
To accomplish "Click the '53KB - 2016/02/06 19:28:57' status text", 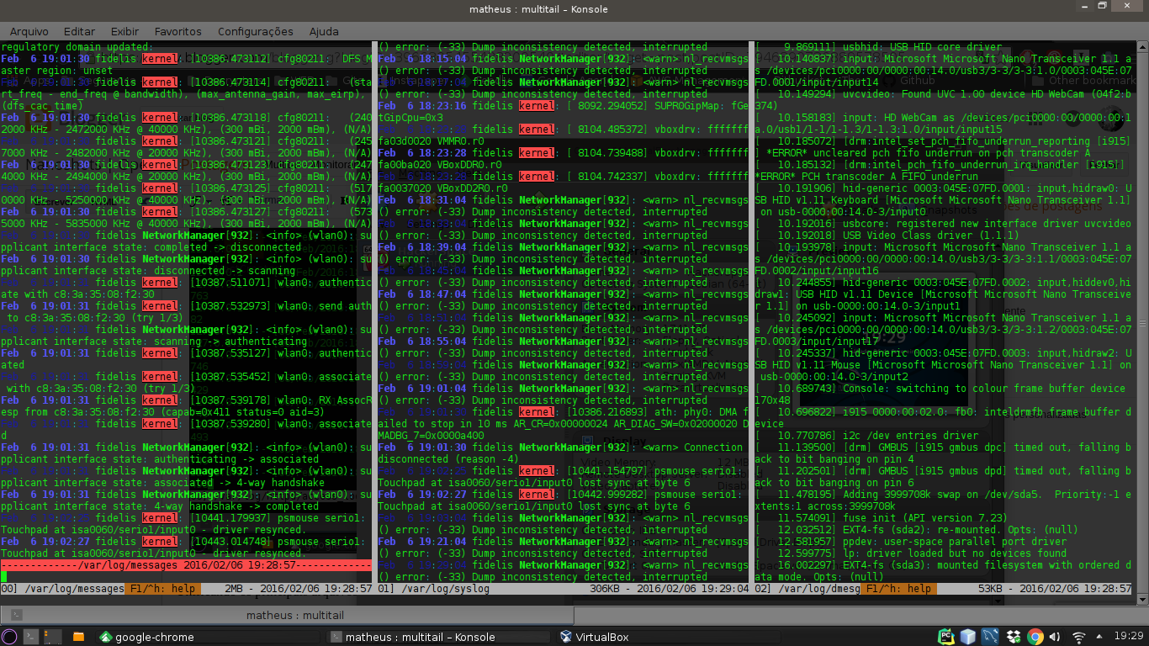I will 1055,589.
